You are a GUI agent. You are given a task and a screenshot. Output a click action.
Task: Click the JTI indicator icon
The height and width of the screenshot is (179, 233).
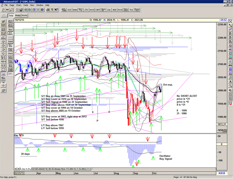tap(85, 10)
